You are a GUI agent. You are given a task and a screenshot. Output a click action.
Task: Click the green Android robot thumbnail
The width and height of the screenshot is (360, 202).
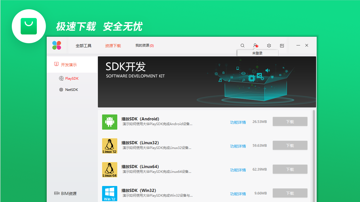tap(109, 122)
